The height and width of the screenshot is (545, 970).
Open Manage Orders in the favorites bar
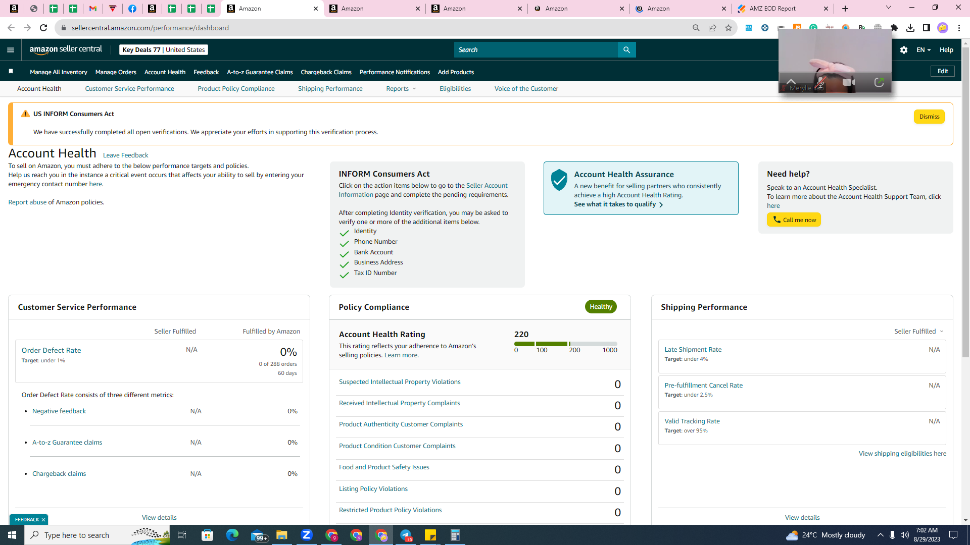pos(116,72)
